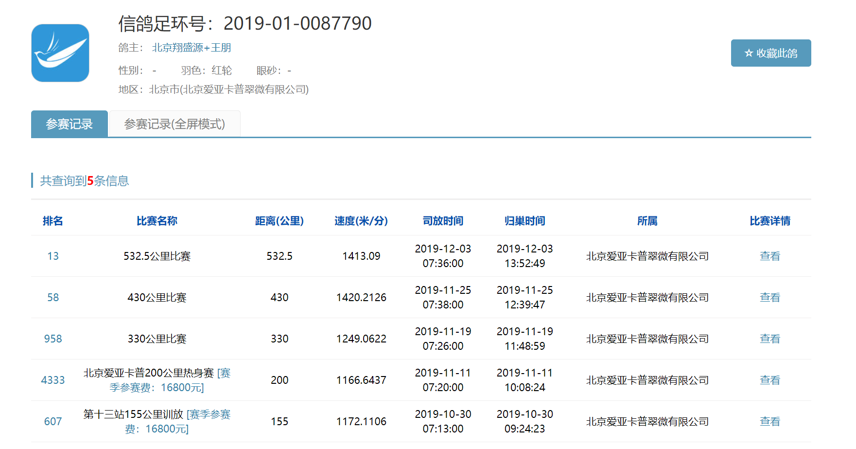Click 查看 for the 430公里比赛 row
The width and height of the screenshot is (856, 449).
tap(769, 297)
